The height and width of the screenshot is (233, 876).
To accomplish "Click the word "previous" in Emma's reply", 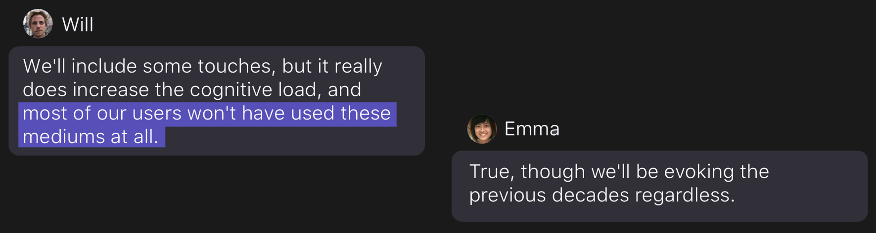I will point(507,195).
